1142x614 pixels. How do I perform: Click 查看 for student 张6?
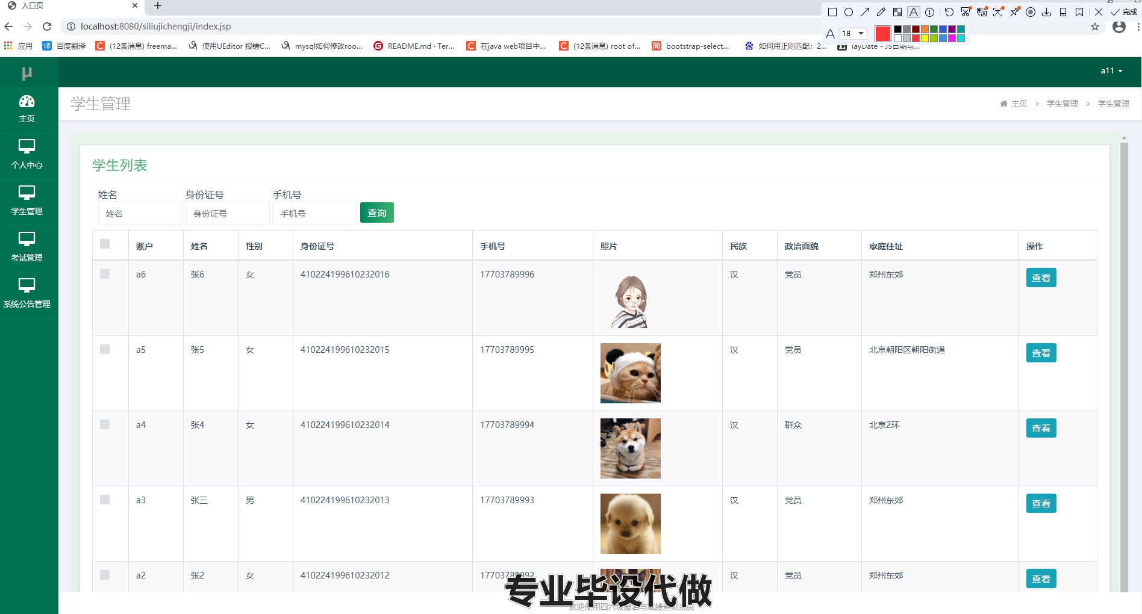click(x=1041, y=278)
